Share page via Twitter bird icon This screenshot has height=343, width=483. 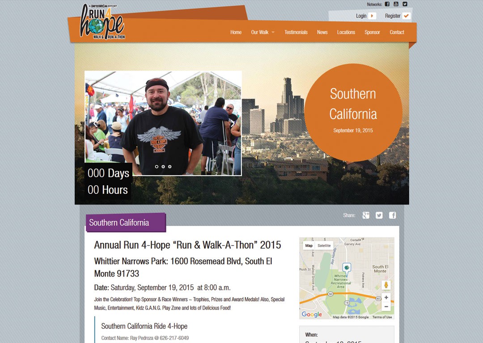click(379, 215)
